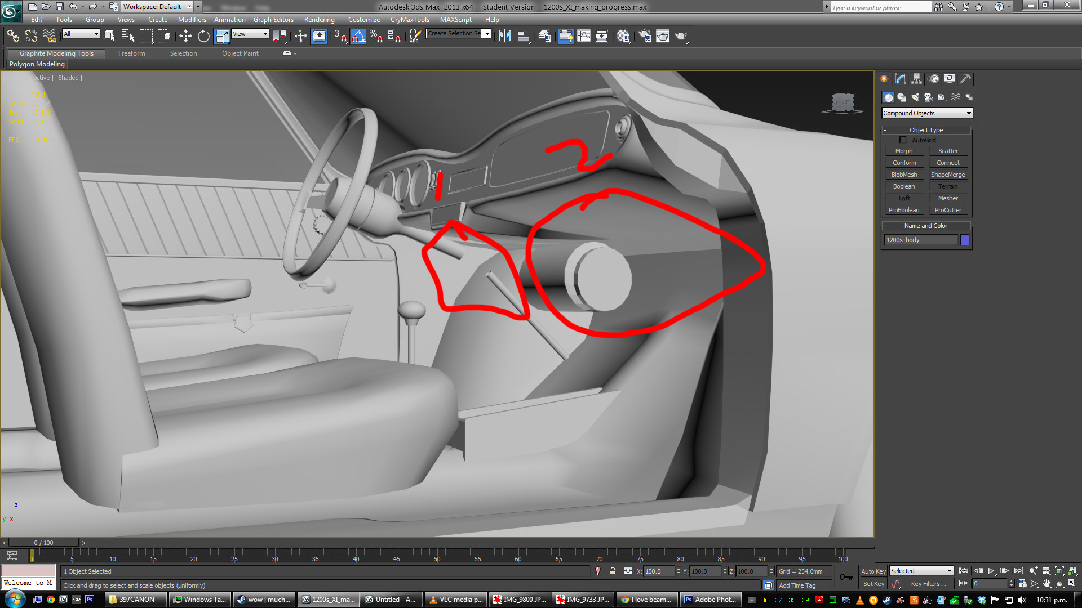Switch to the Freeform ribbon tab
The height and width of the screenshot is (608, 1082).
pyautogui.click(x=131, y=53)
